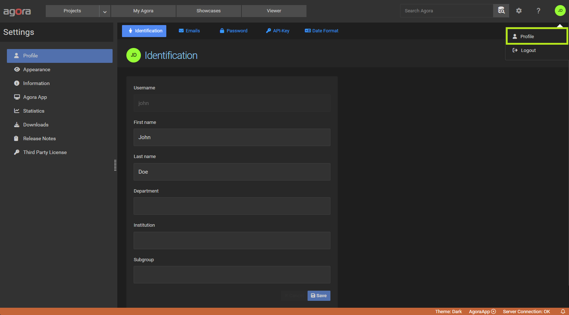Focus the Search Agora text box

[x=446, y=11]
